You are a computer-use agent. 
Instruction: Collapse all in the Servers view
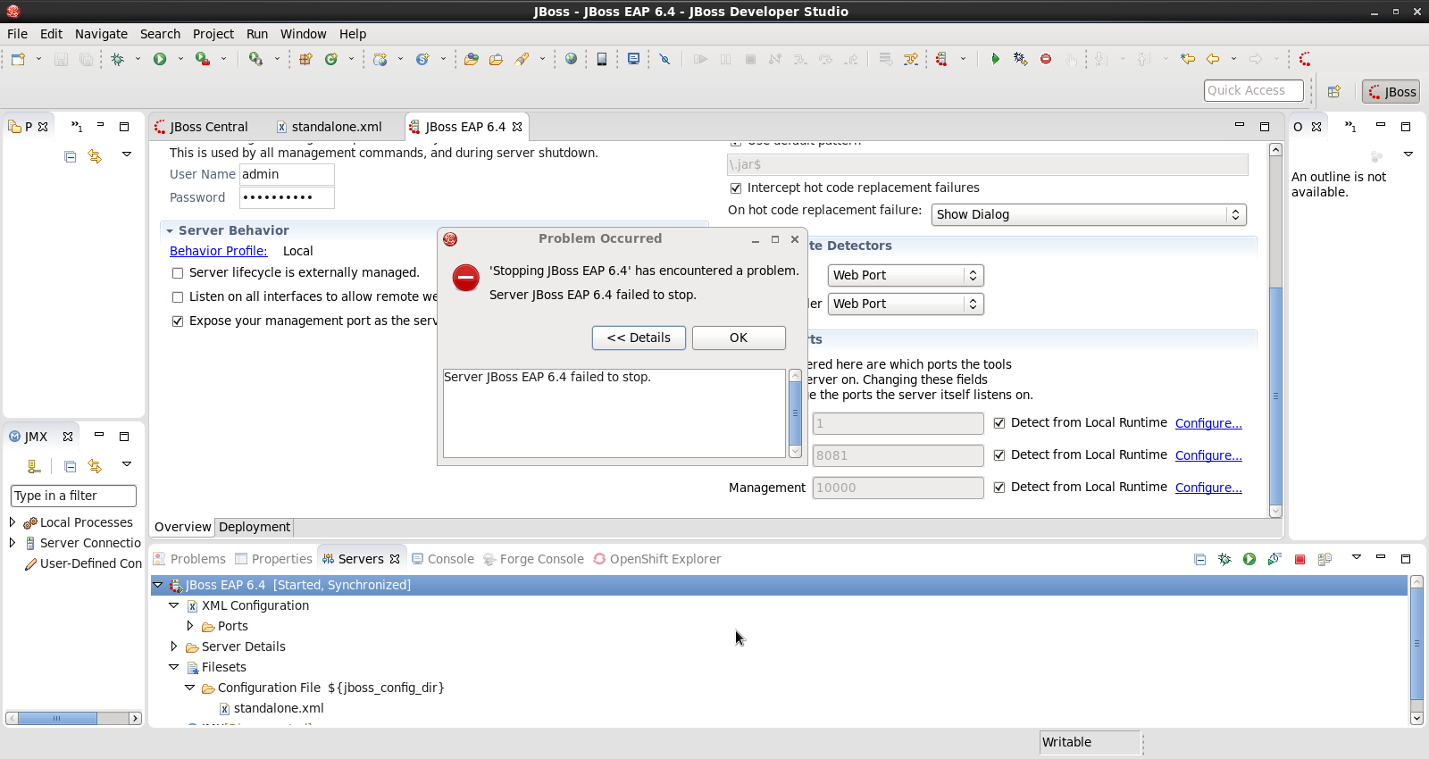1199,559
